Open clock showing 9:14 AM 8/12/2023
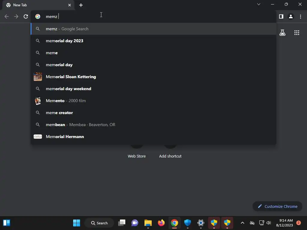The image size is (307, 230). pos(285,223)
